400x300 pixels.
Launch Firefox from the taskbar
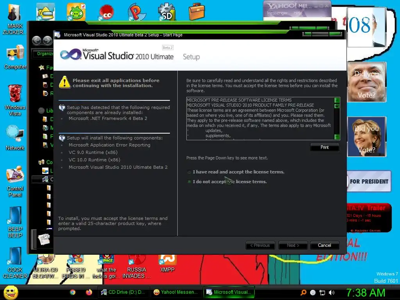click(89, 292)
